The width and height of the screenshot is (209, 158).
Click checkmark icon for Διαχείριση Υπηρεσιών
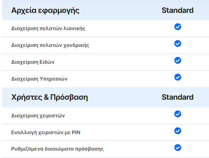point(178,77)
